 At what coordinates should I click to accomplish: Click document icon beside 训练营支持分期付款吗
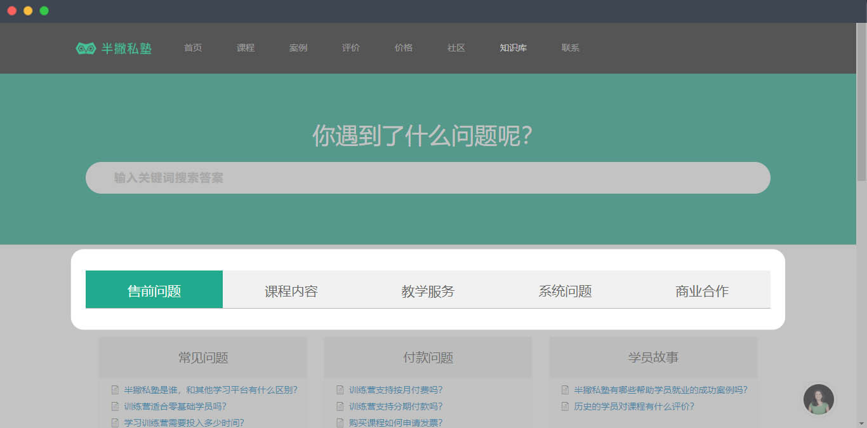340,406
